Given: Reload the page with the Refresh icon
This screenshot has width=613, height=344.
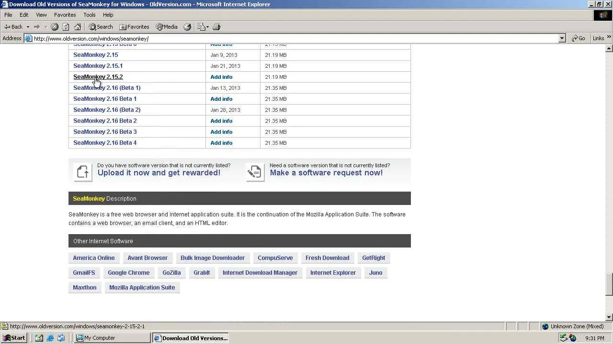Looking at the screenshot, I should pos(66,27).
